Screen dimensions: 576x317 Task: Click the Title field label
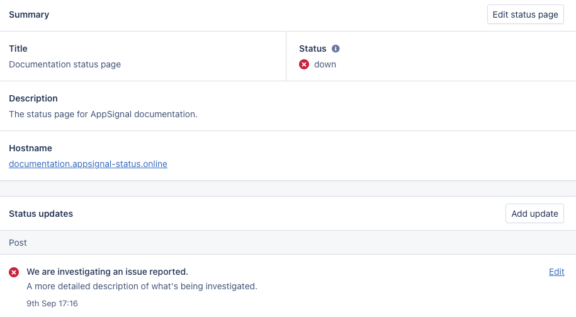coord(18,49)
